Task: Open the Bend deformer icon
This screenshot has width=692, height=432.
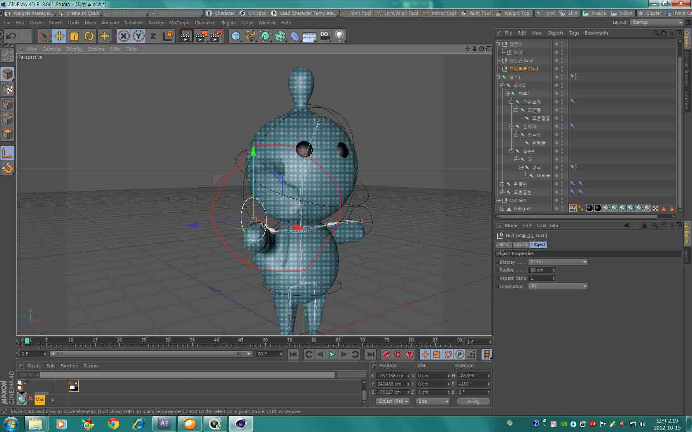Action: pos(295,36)
